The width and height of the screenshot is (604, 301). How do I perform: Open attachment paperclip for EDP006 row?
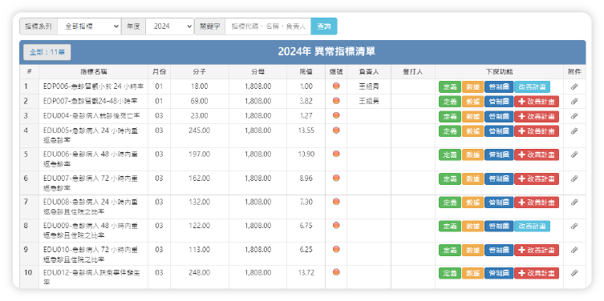pyautogui.click(x=574, y=87)
